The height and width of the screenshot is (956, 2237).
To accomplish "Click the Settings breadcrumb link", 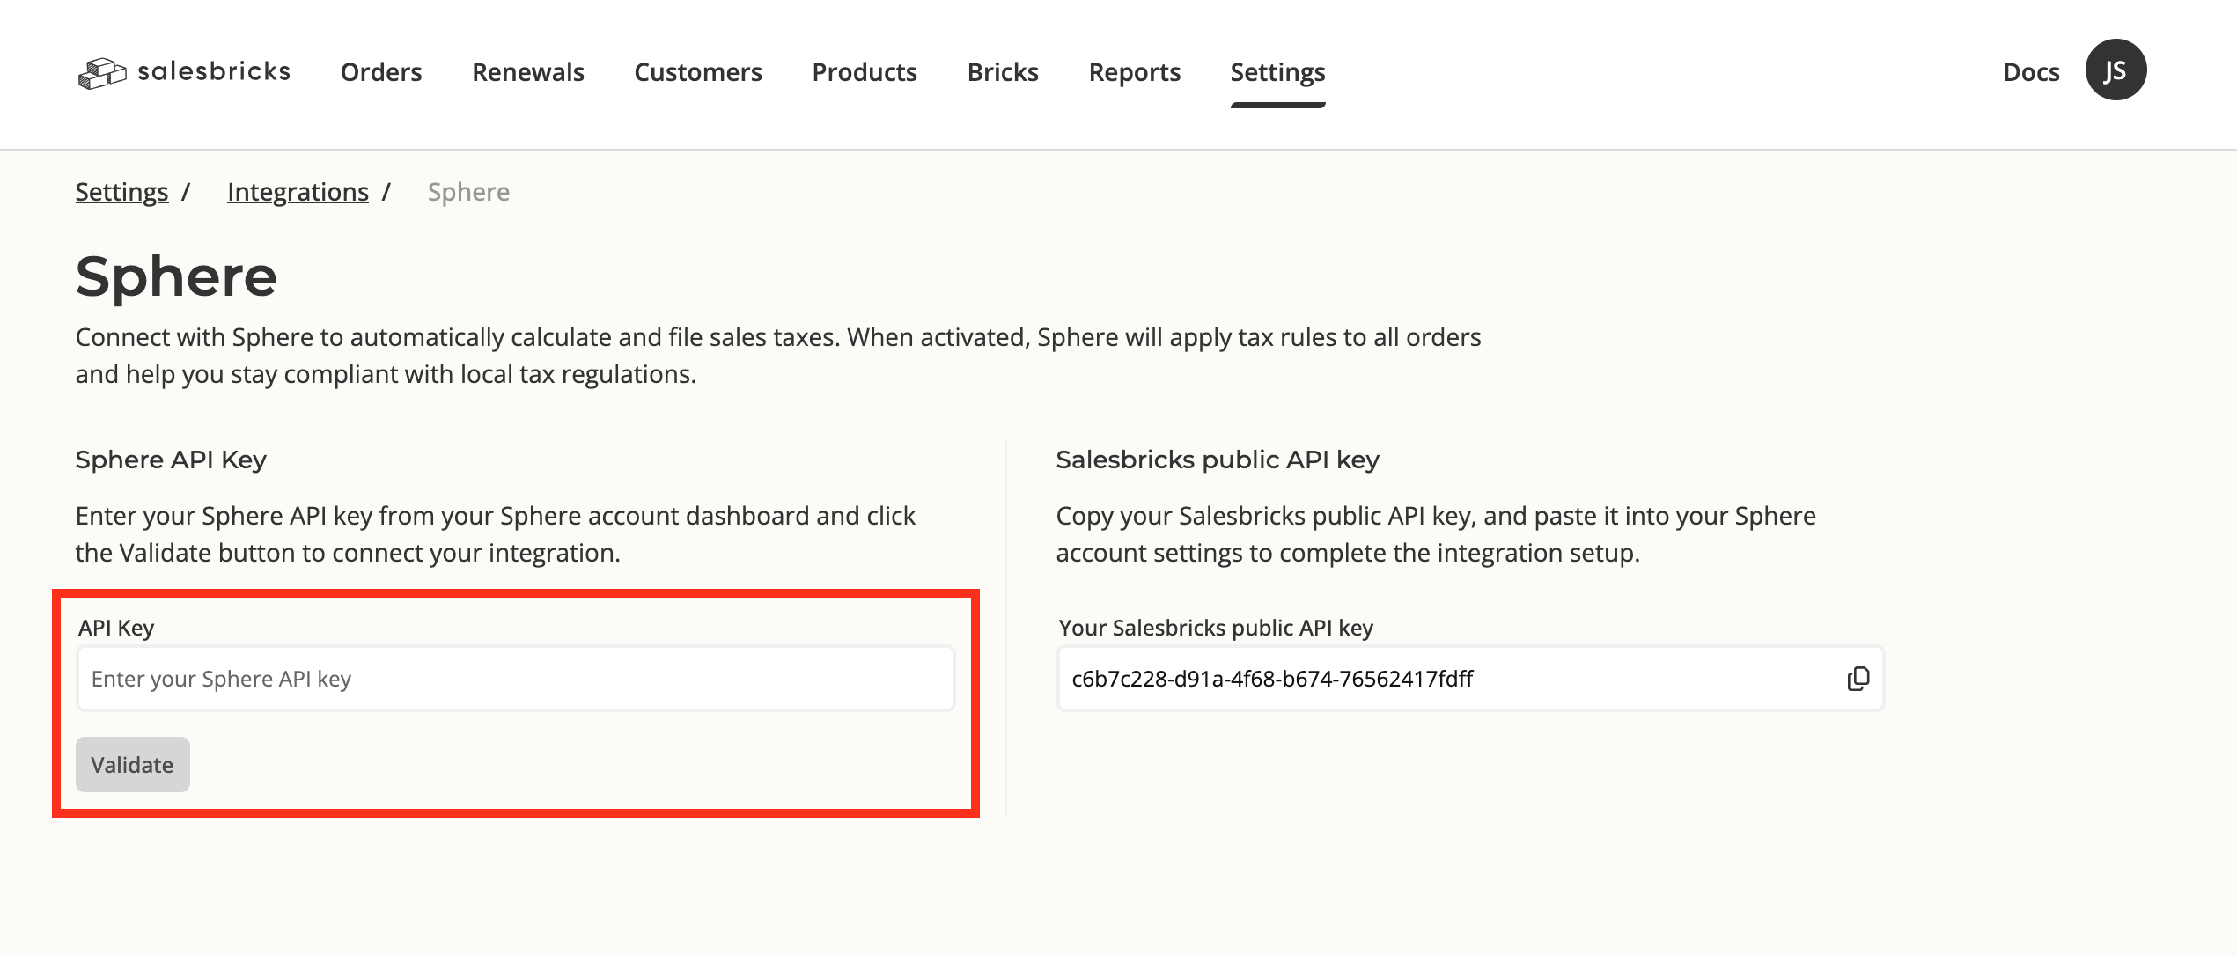I will coord(121,192).
